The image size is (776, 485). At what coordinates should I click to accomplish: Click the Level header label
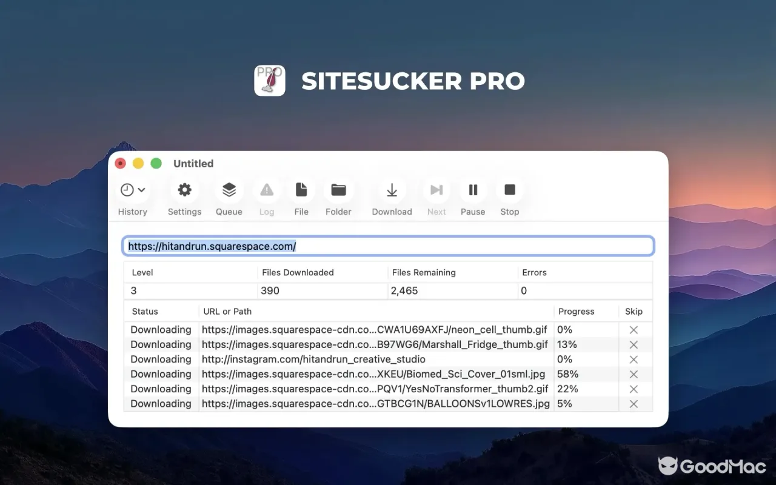pyautogui.click(x=142, y=272)
